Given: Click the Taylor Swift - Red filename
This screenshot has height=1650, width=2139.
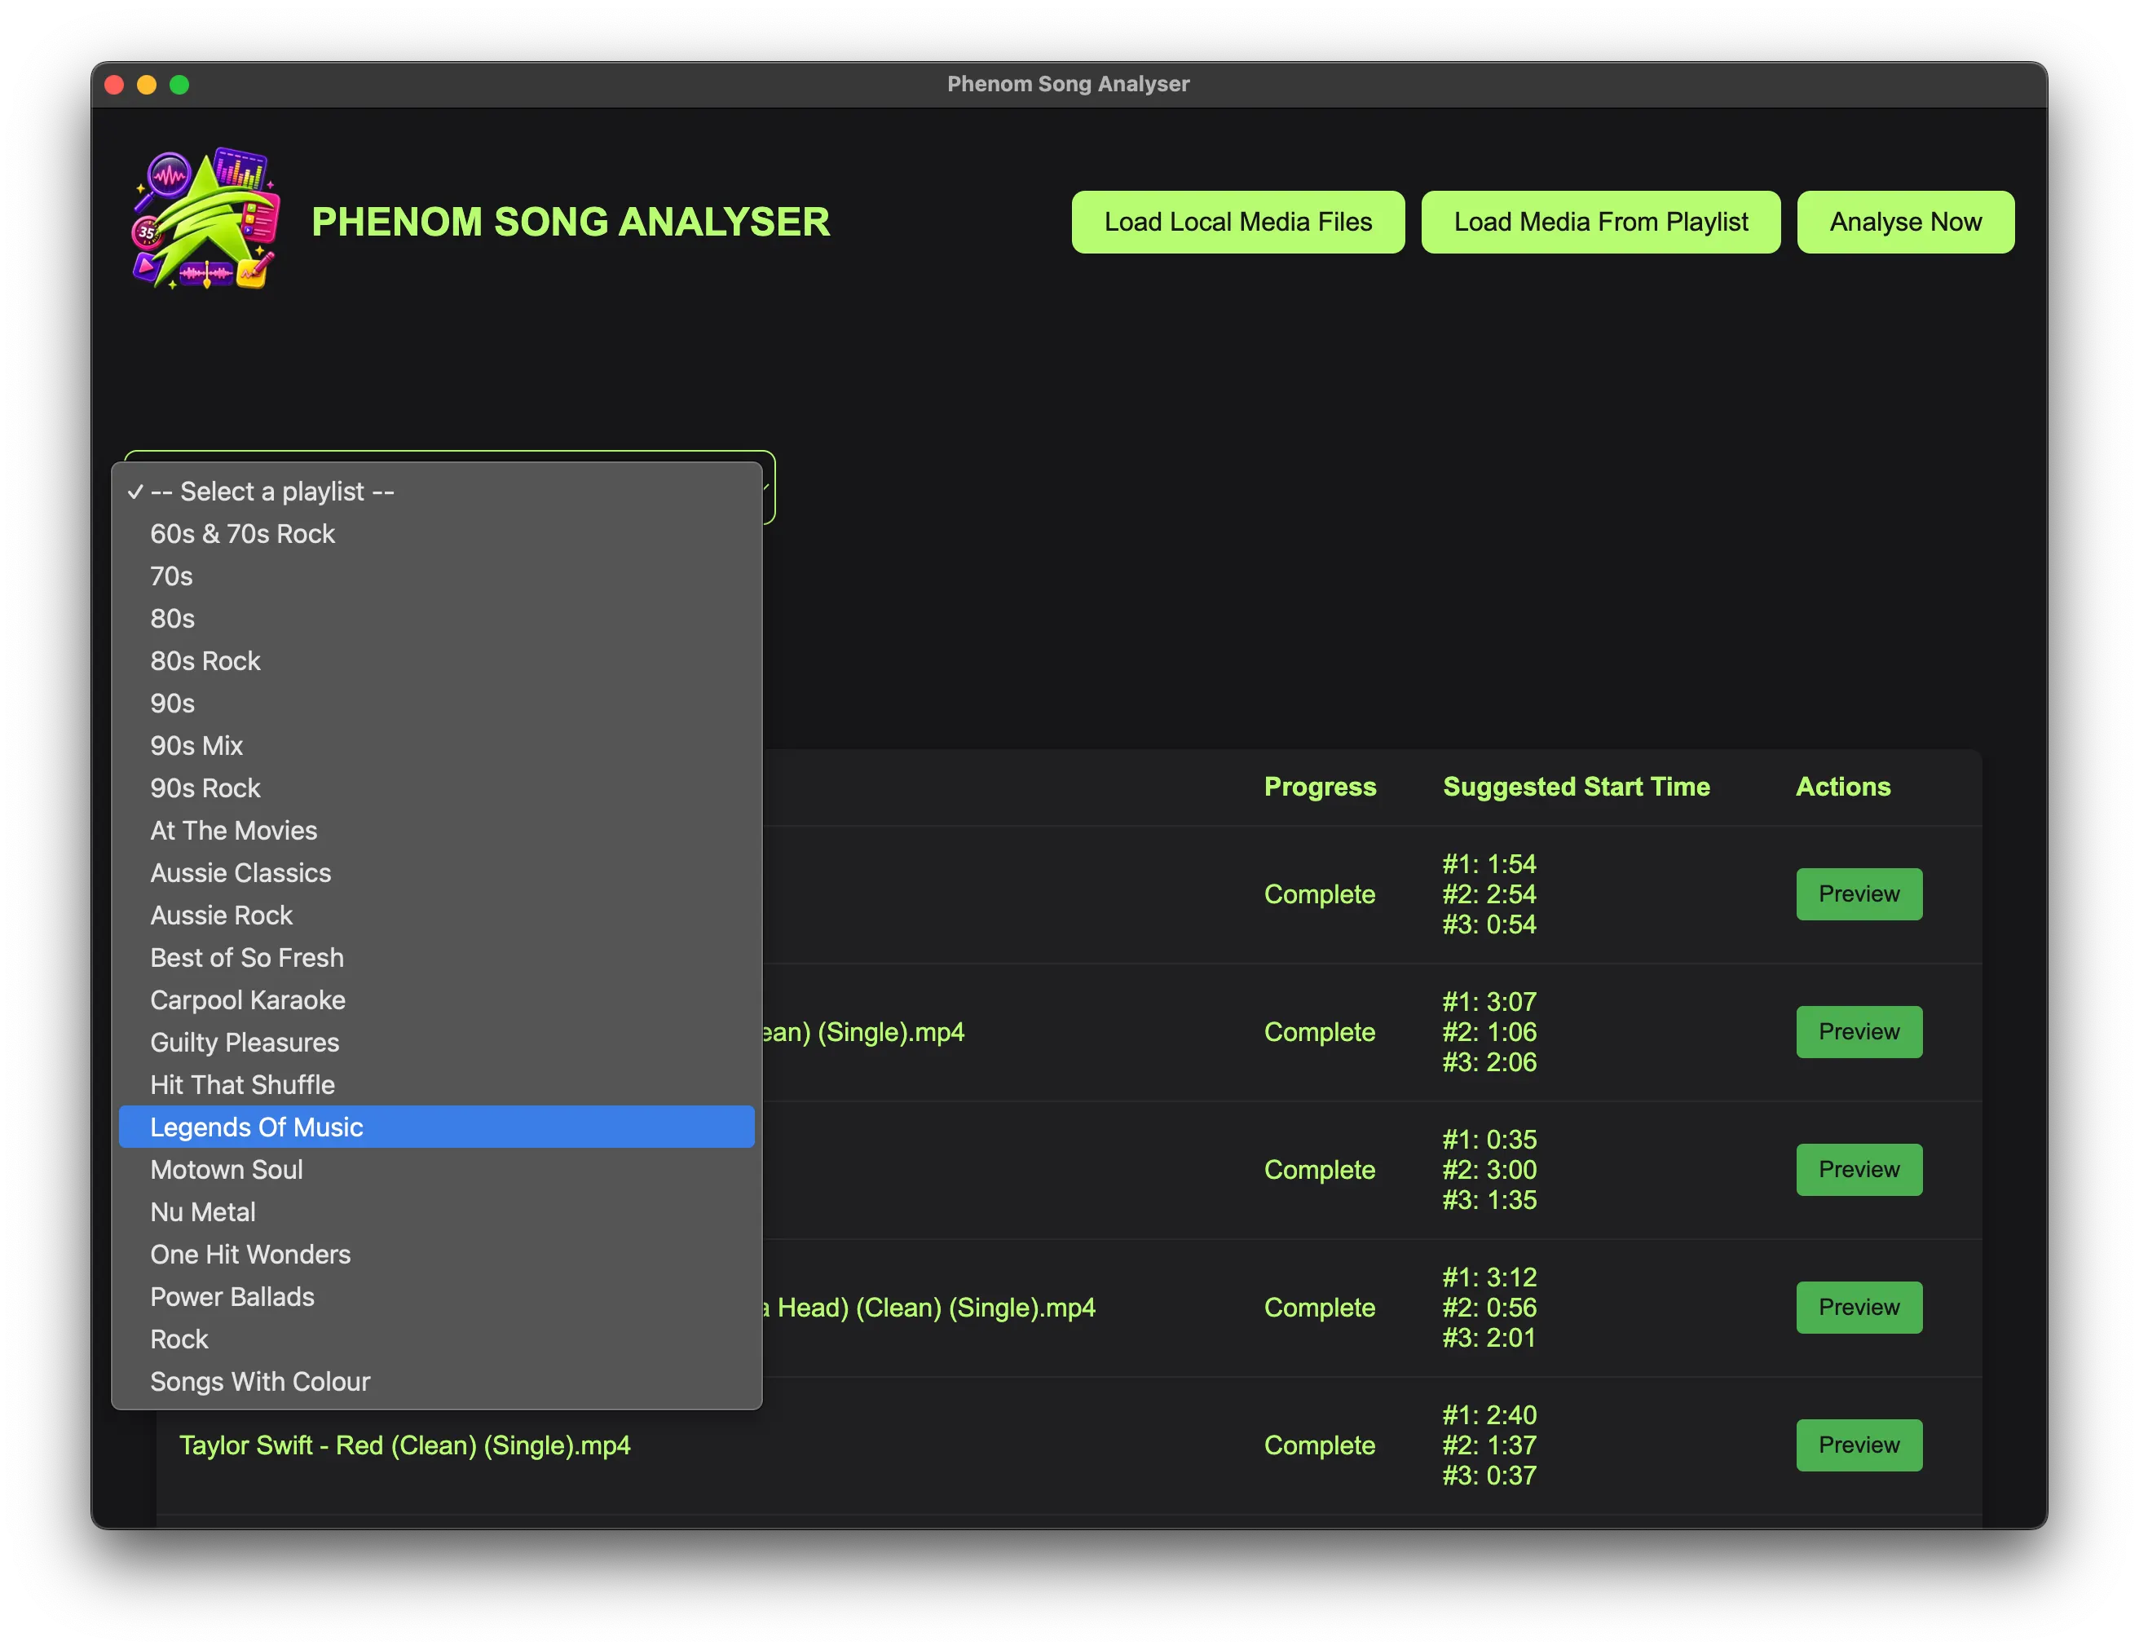Looking at the screenshot, I should (x=404, y=1445).
